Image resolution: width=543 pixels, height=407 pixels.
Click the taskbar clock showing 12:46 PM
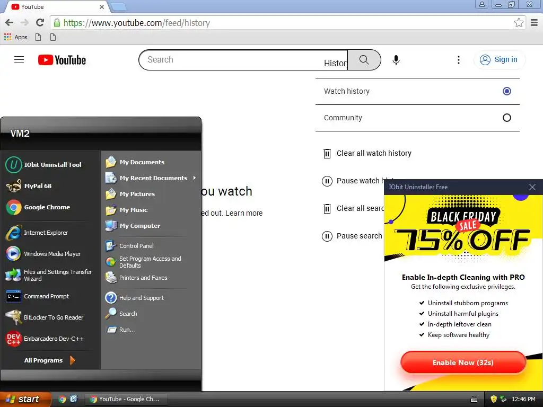click(x=523, y=399)
